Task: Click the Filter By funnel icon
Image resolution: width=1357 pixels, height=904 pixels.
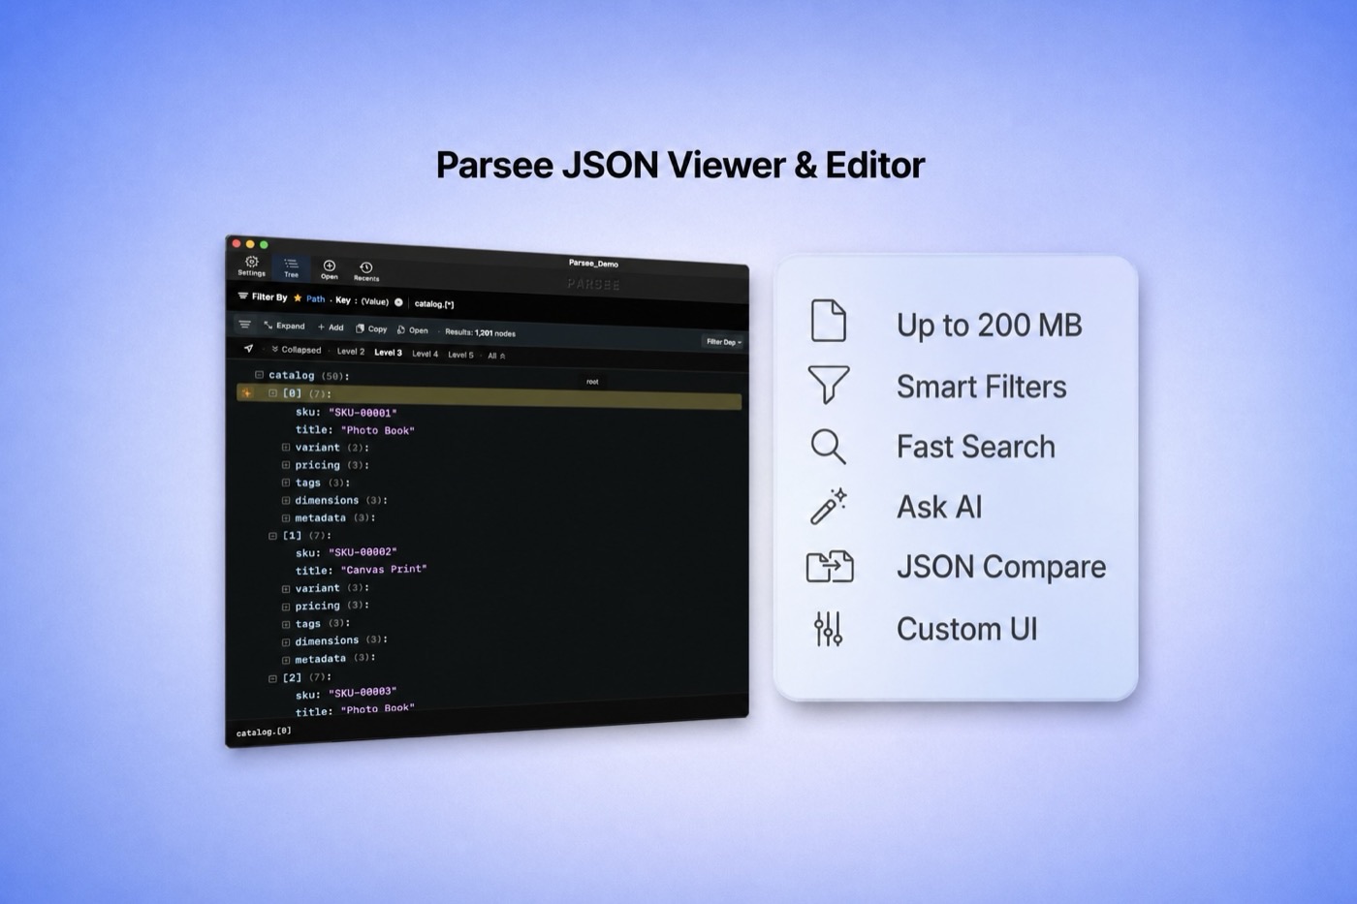Action: pos(243,296)
